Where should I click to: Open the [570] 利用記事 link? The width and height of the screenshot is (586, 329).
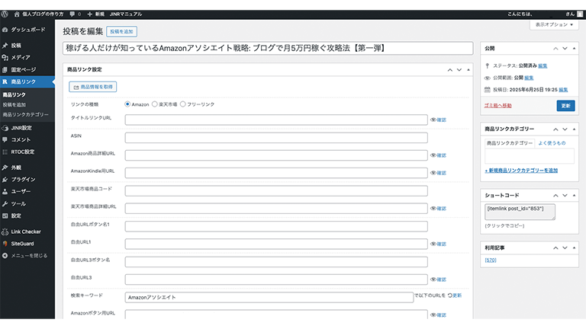coord(491,260)
